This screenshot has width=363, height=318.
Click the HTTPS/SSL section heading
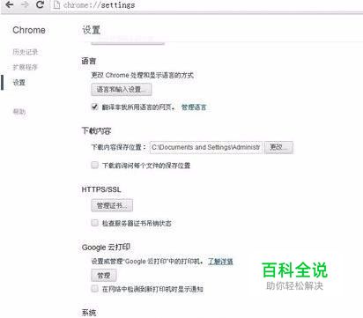101,189
